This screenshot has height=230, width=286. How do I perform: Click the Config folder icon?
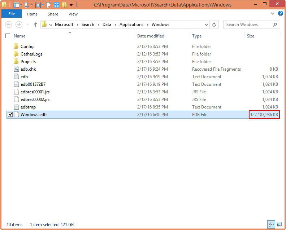pyautogui.click(x=16, y=46)
